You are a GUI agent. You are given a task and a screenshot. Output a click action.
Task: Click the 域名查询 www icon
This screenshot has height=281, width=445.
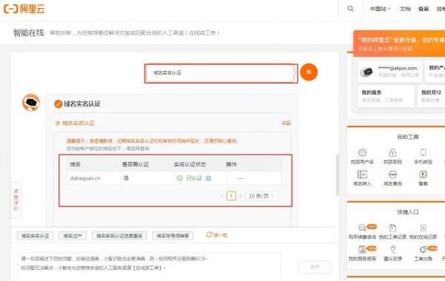coord(392,175)
